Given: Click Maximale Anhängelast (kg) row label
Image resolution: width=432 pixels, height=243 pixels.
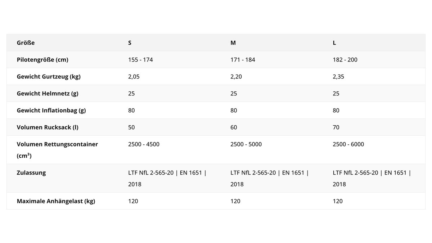Looking at the screenshot, I should click(56, 201).
